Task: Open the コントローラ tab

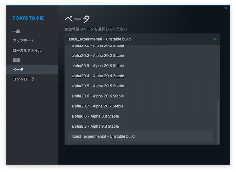Action: (x=23, y=79)
